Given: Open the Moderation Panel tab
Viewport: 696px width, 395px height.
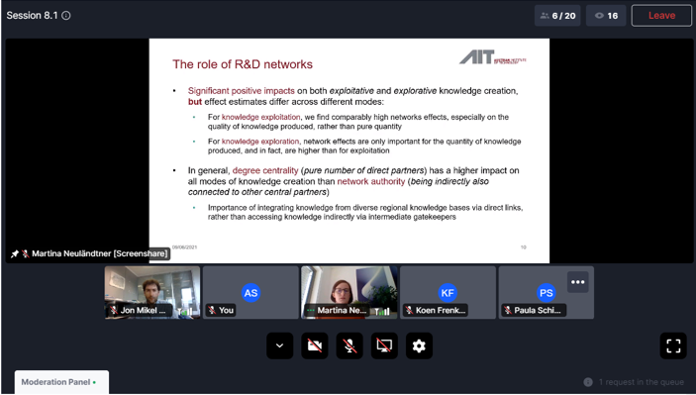Looking at the screenshot, I should click(61, 382).
